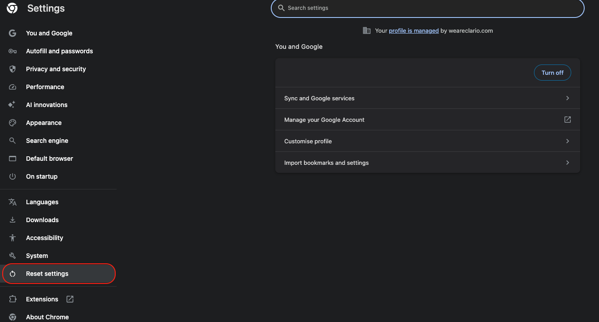The width and height of the screenshot is (599, 322).
Task: Click the key icon for Autofill and passwords
Action: pos(13,51)
